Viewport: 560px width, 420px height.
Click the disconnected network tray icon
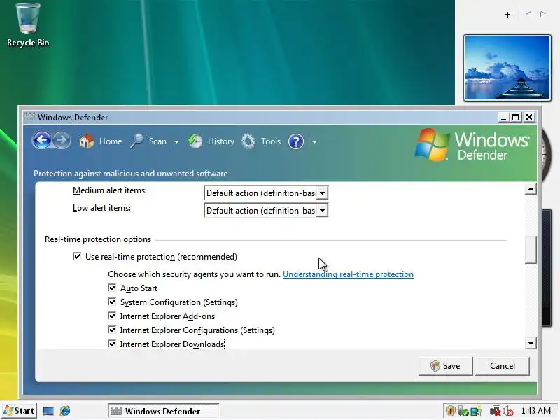[496, 412]
